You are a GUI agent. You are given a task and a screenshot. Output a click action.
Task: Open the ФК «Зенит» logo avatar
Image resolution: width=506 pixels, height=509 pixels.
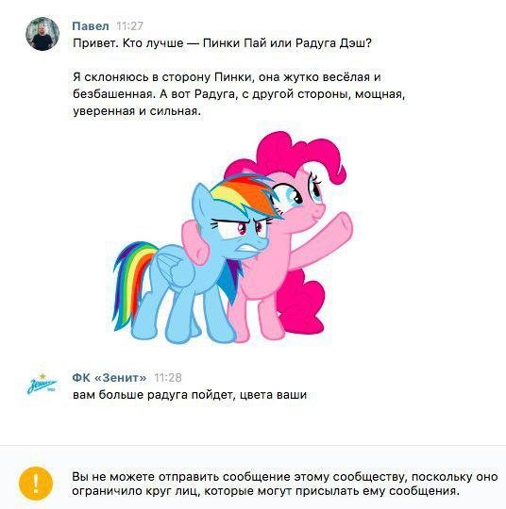42,385
